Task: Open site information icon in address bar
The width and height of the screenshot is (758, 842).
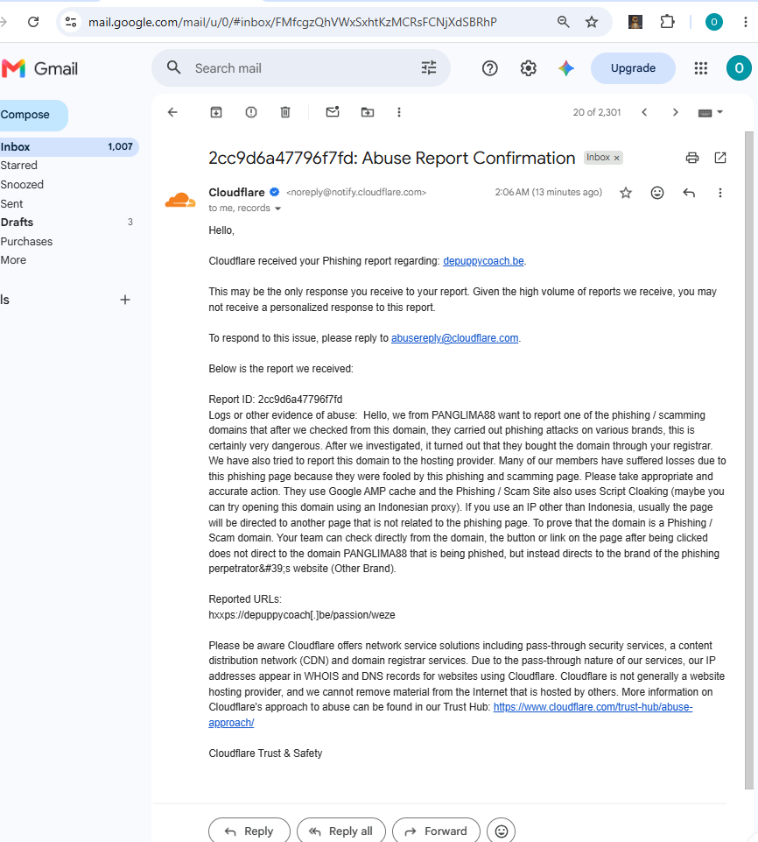Action: [71, 22]
